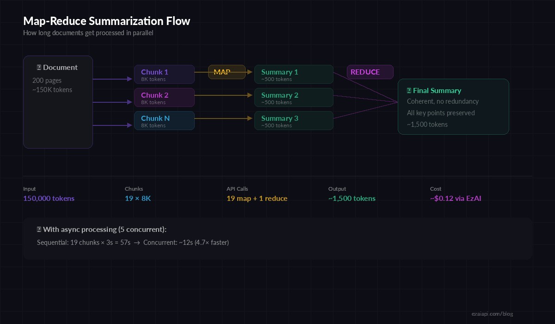Viewport: 555px width, 324px height.
Task: Click the Document card showing 200 pages
Action: [58, 102]
